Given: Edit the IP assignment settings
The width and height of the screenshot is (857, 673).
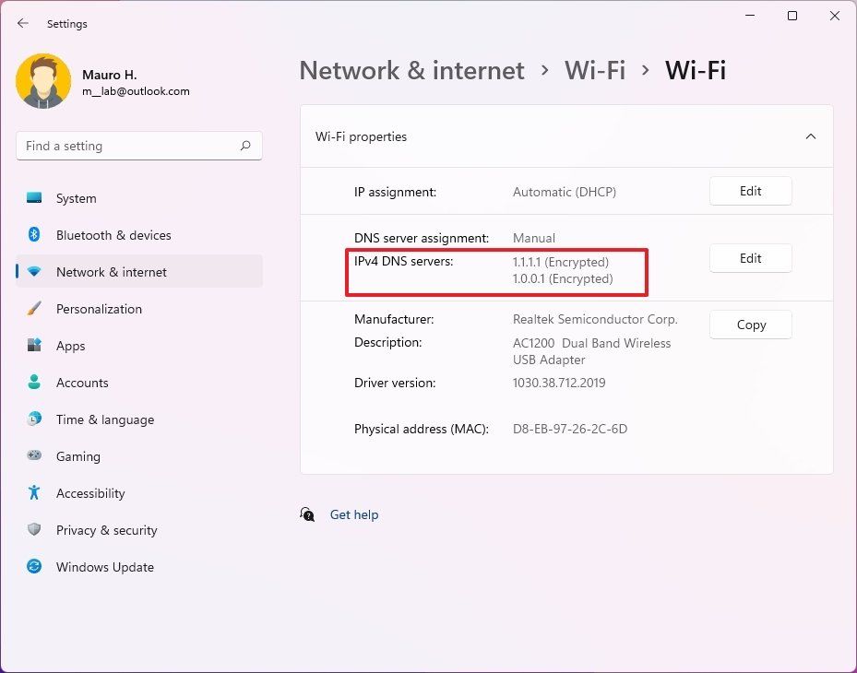Looking at the screenshot, I should click(x=750, y=191).
